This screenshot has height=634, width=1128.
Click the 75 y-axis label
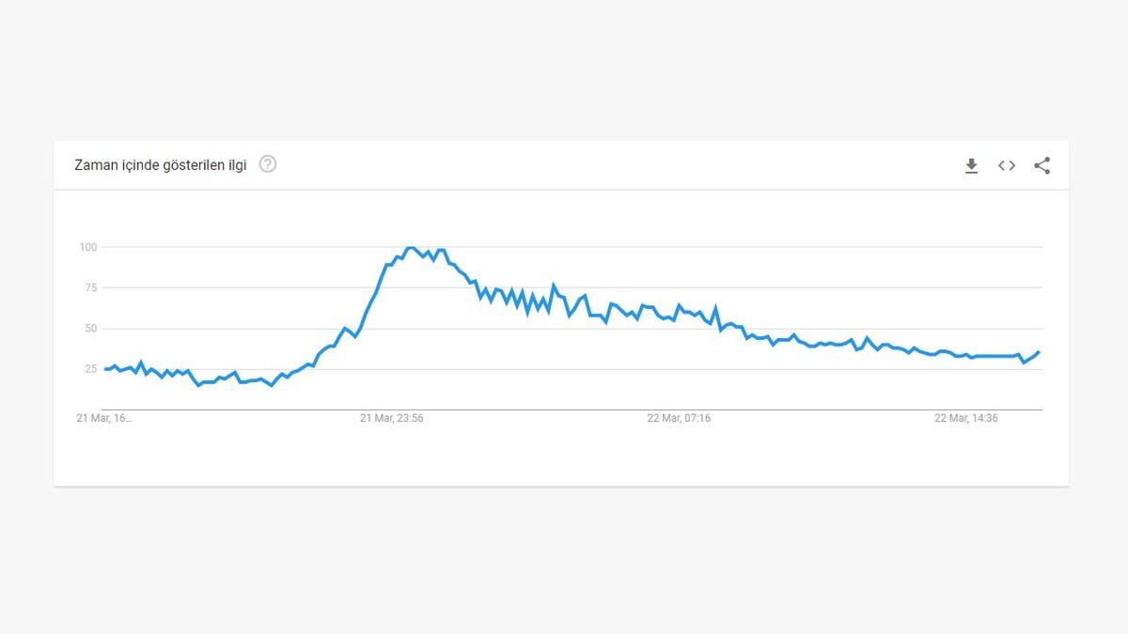click(91, 287)
